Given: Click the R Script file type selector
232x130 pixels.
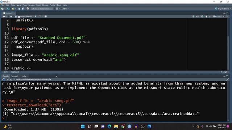Looking at the screenshot, I should (225, 72).
